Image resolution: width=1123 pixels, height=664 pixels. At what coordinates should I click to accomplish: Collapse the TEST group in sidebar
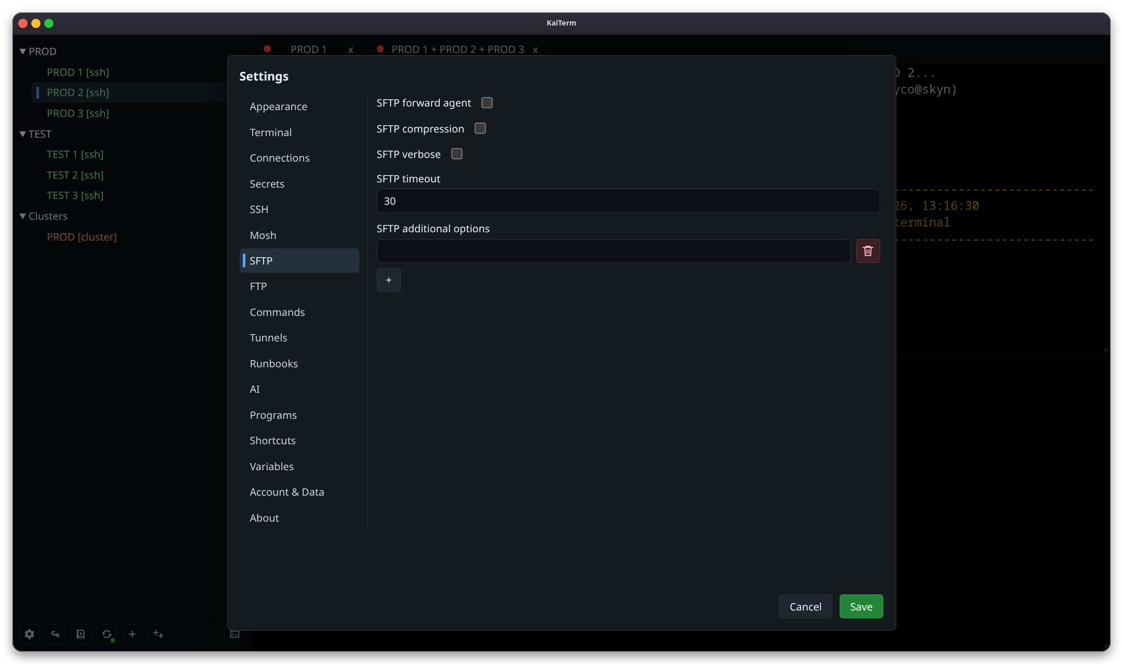[x=23, y=134]
